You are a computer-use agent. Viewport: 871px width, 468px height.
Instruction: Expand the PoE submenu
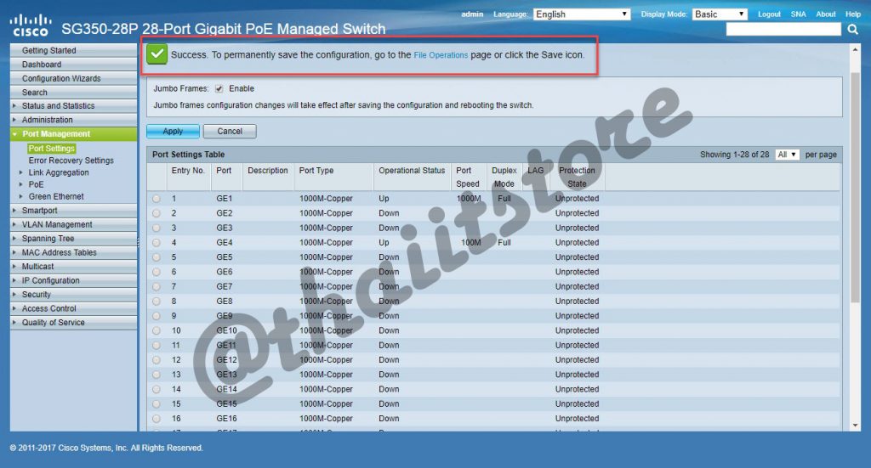[x=21, y=184]
